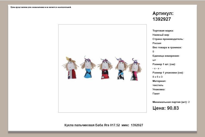Viewport: 205px width, 137px height.
Task: Click the Baba Yaga puppets product image
Action: coord(102,68)
